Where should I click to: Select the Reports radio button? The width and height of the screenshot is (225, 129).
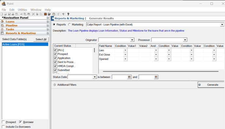54,24
